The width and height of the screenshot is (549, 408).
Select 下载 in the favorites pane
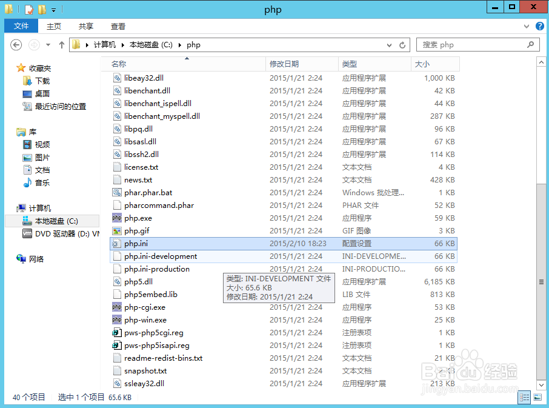coord(42,81)
